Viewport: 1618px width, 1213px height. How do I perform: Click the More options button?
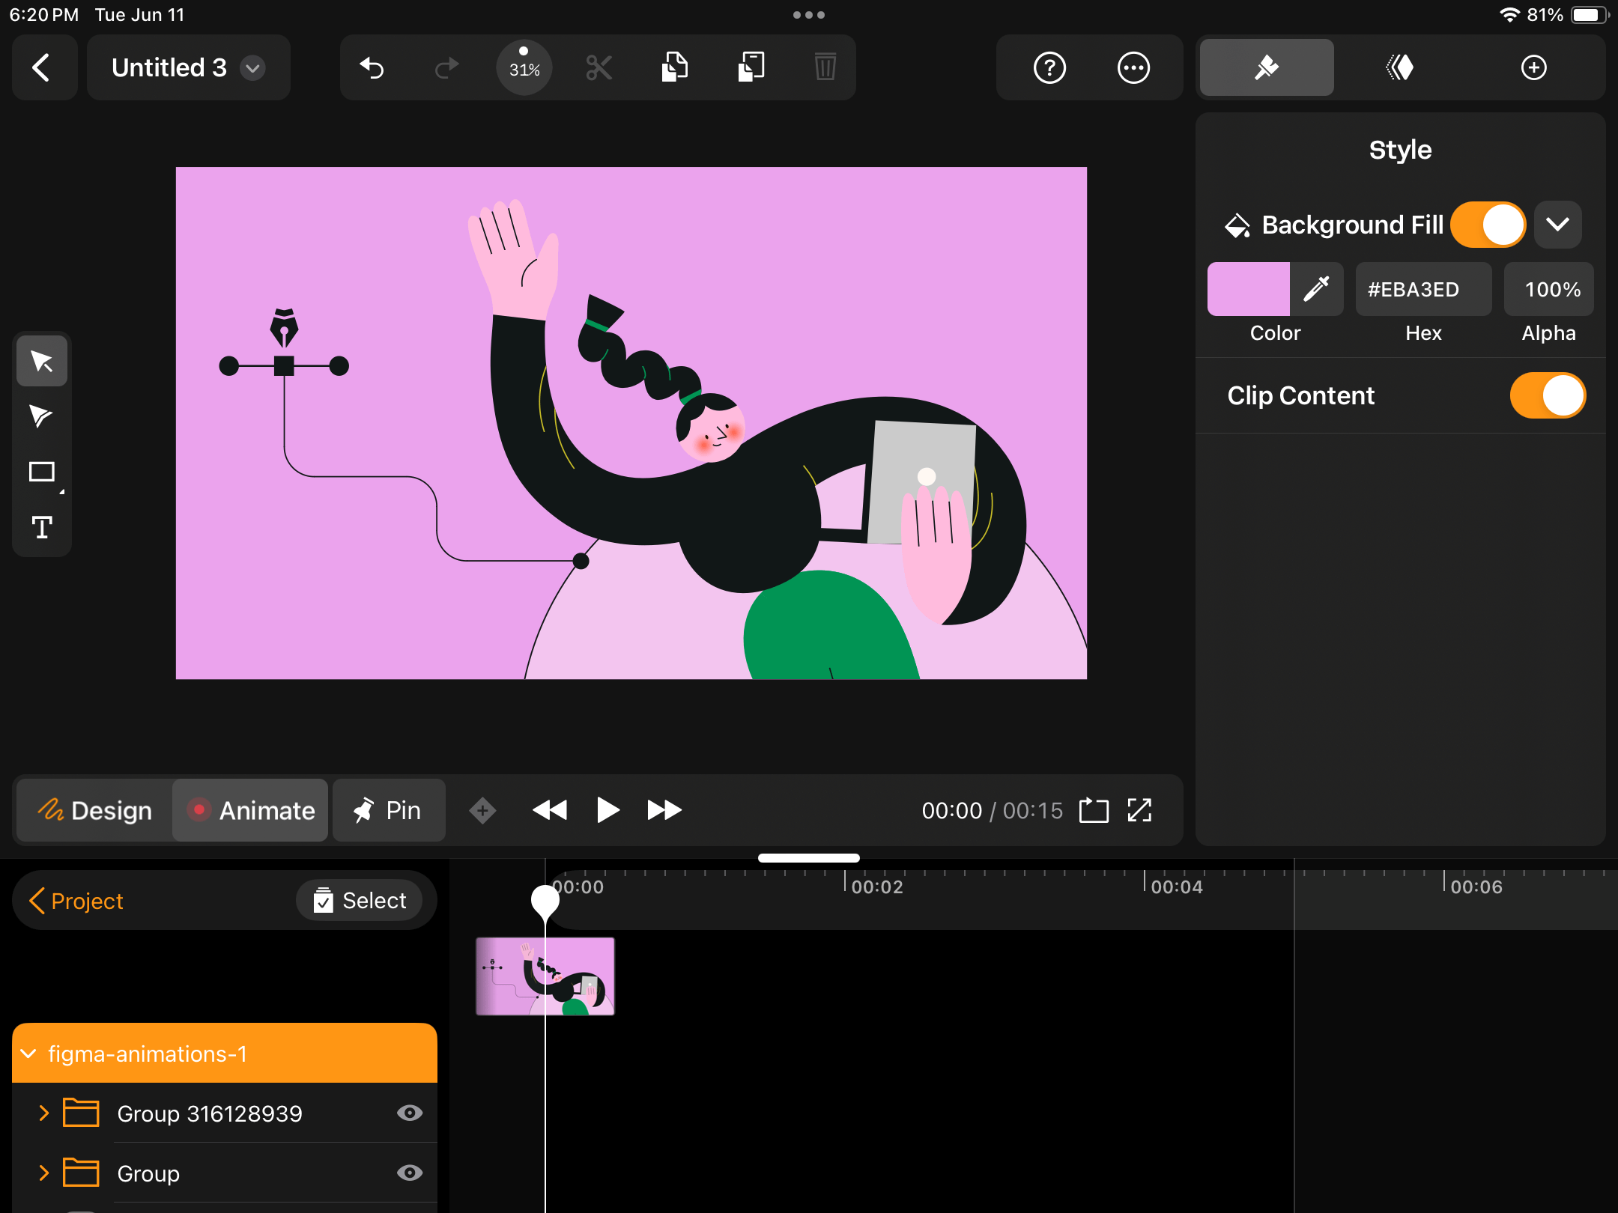point(1133,69)
